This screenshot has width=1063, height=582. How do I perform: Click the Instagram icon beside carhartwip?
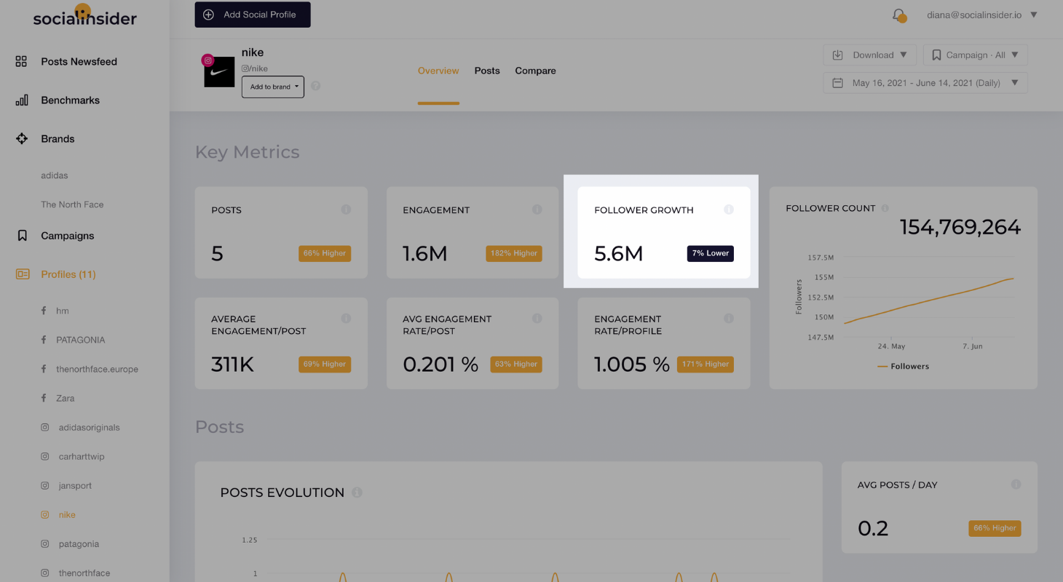coord(45,457)
